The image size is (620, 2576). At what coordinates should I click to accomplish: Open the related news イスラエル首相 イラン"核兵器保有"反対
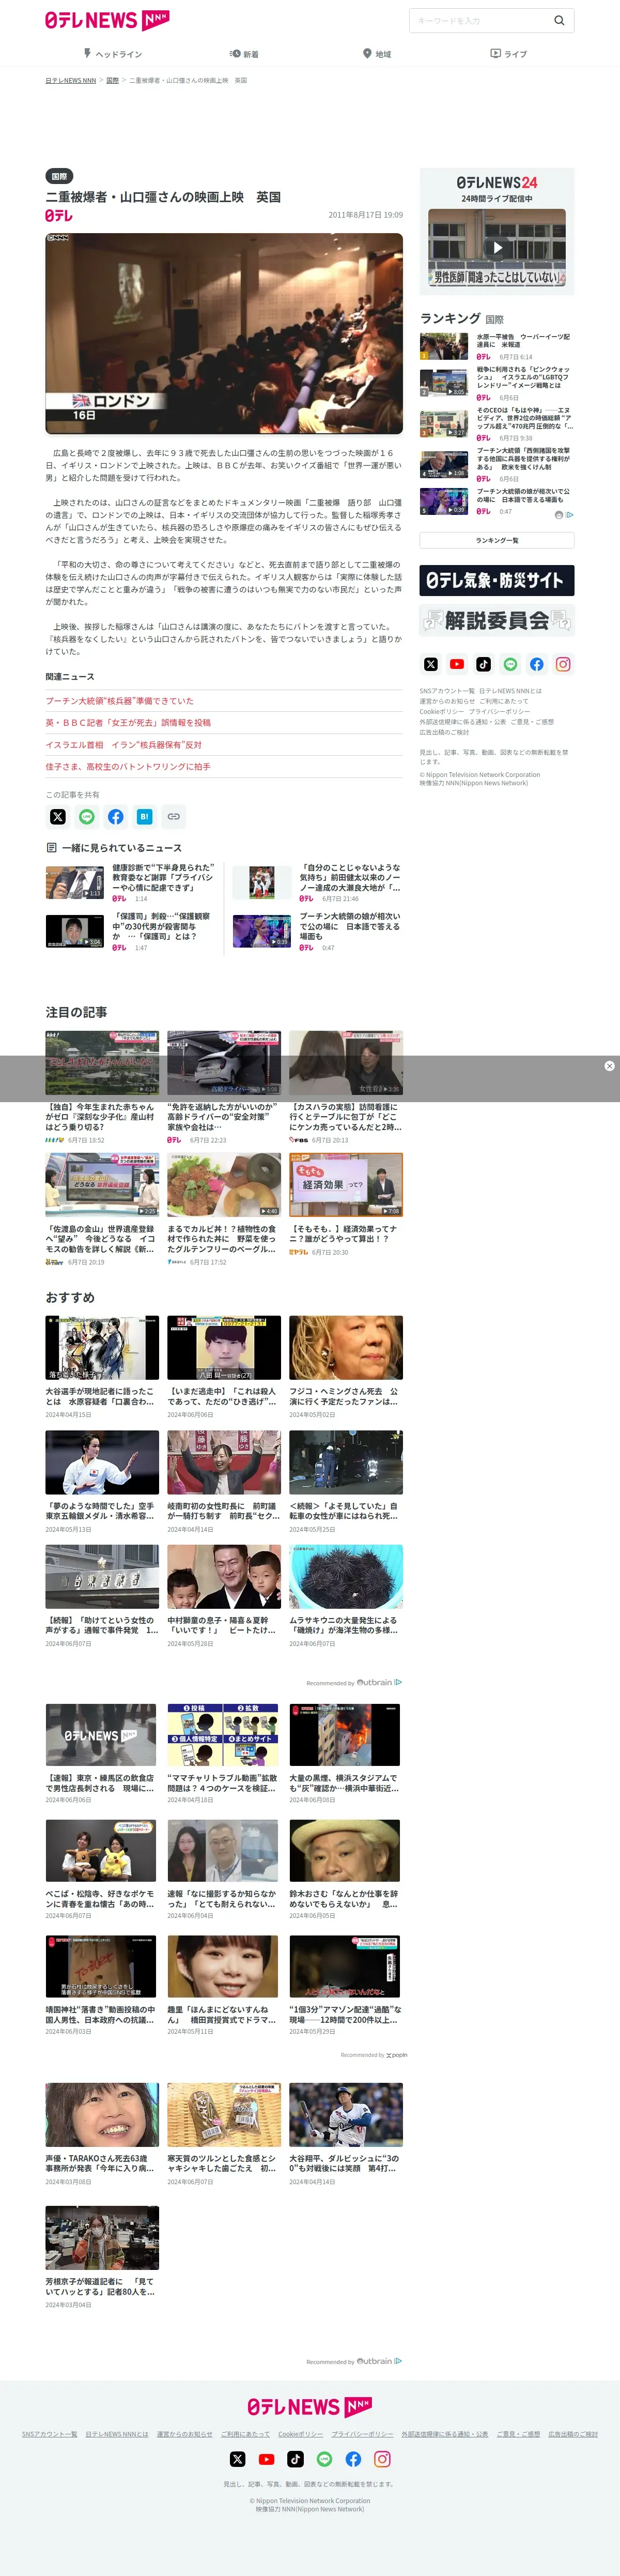124,745
